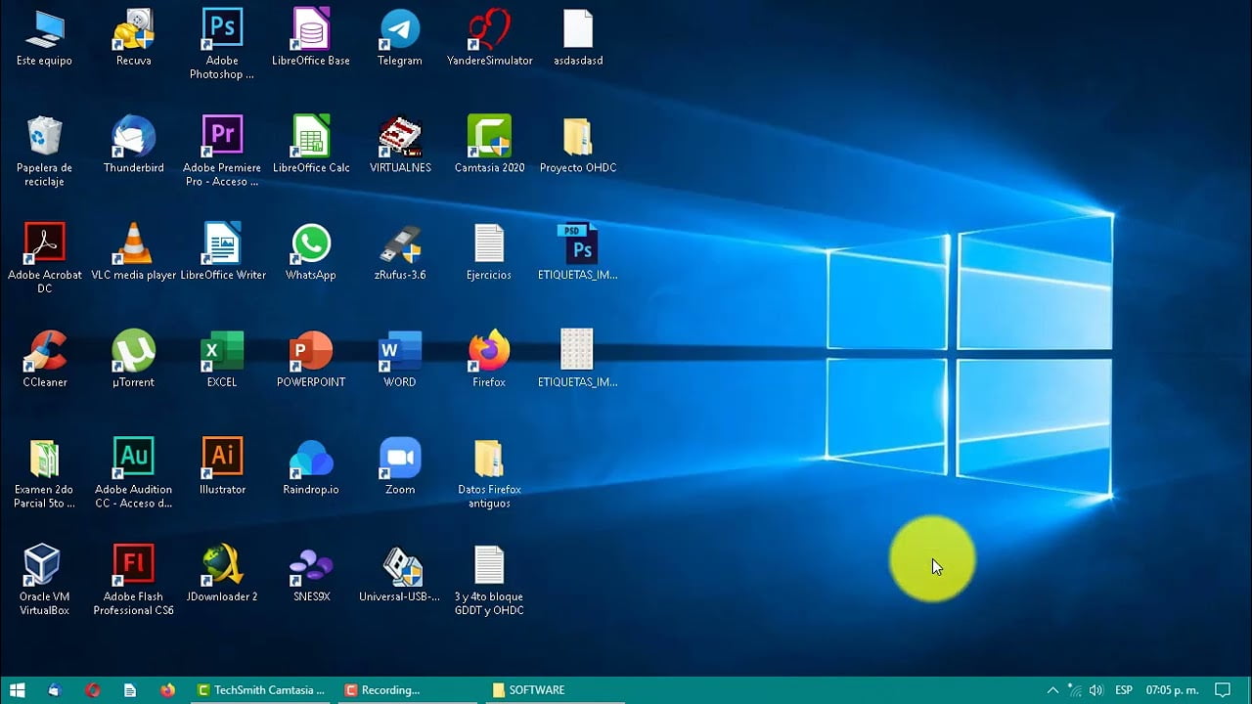Select the POWERPOINT shortcut
This screenshot has height=704, width=1252.
311,359
